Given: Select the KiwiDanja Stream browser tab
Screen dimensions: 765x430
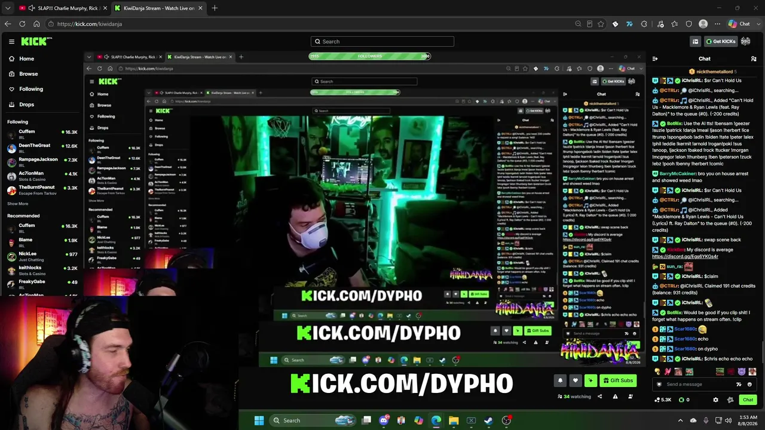Looking at the screenshot, I should click(158, 8).
